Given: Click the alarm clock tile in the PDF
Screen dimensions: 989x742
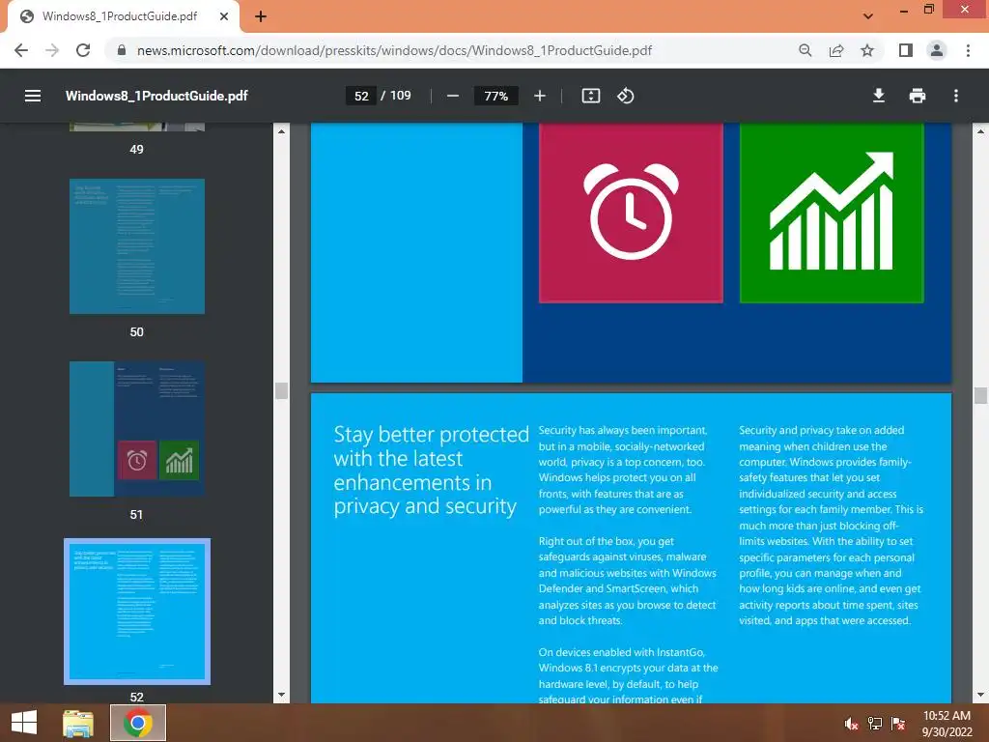Looking at the screenshot, I should [x=631, y=213].
